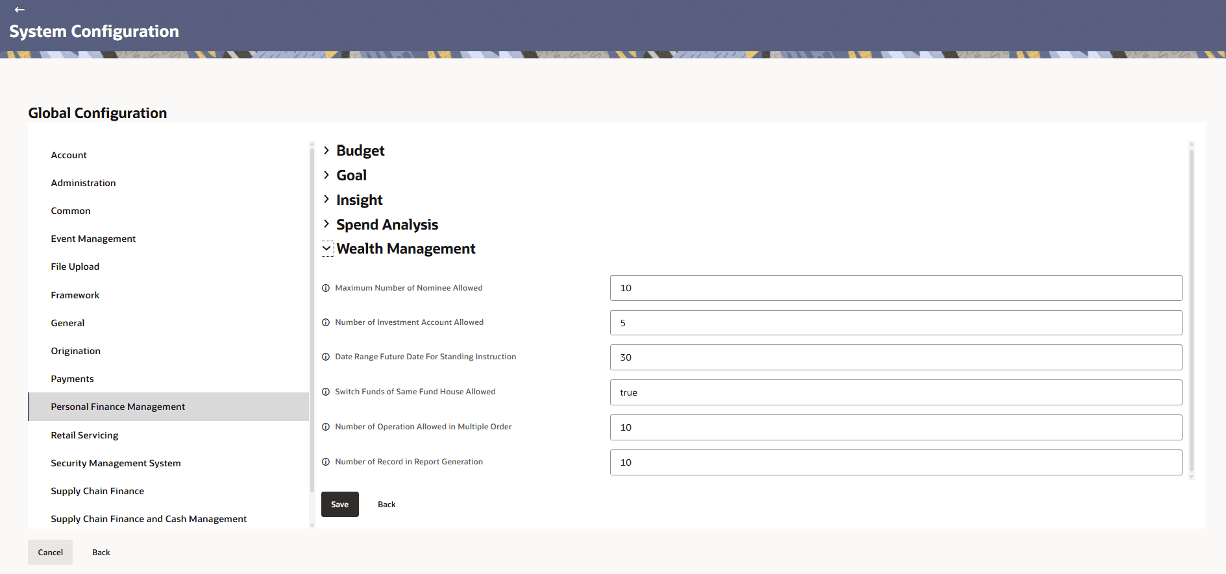This screenshot has width=1226, height=574.
Task: Click the Number of Investment Account Allowed label
Action: coord(410,322)
